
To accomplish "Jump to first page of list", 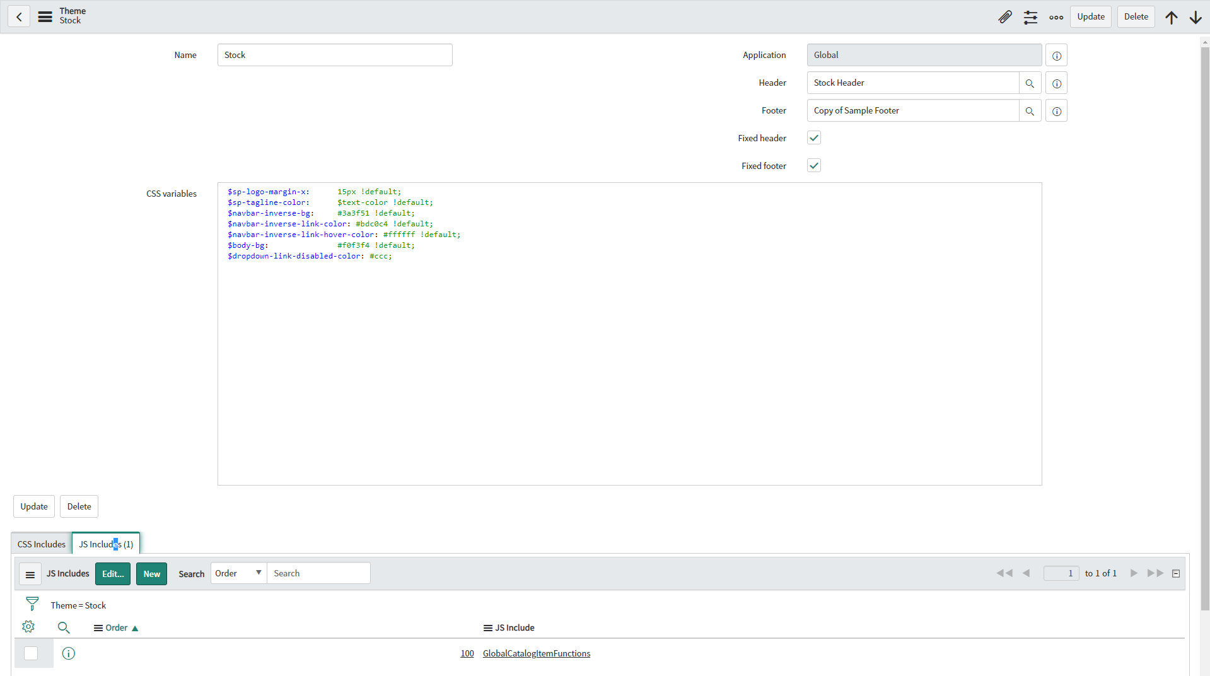I will 1004,573.
